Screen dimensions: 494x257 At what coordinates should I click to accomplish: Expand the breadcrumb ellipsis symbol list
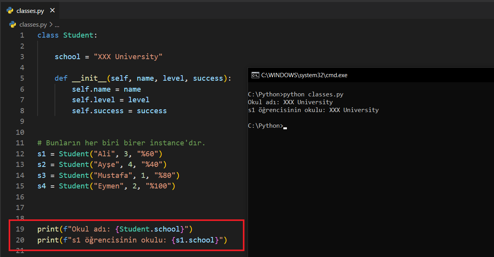tap(57, 25)
